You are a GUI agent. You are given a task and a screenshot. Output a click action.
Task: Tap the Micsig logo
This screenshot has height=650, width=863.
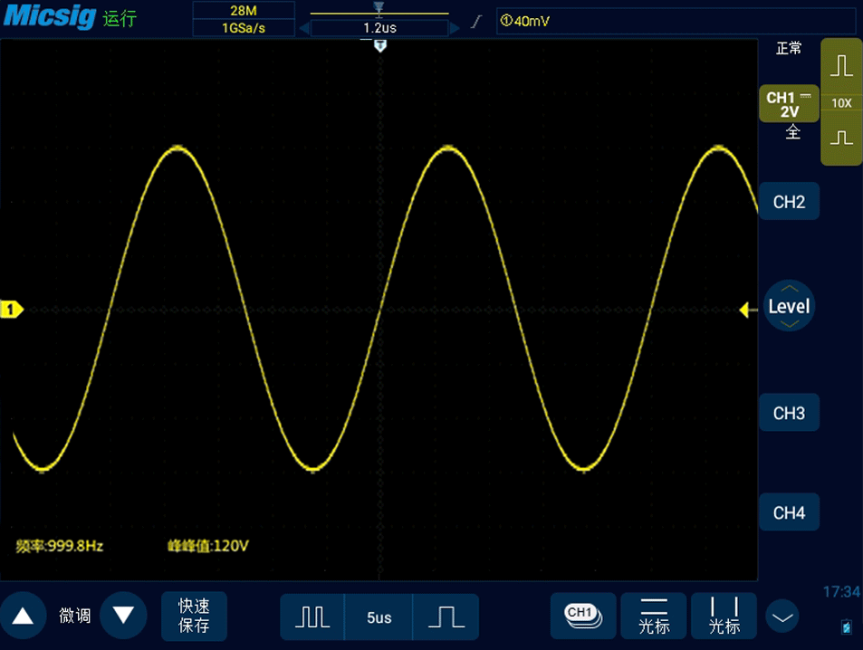click(50, 15)
